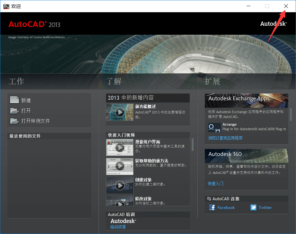Open the 培训资源 training link
This screenshot has width=296, height=234.
tap(118, 227)
